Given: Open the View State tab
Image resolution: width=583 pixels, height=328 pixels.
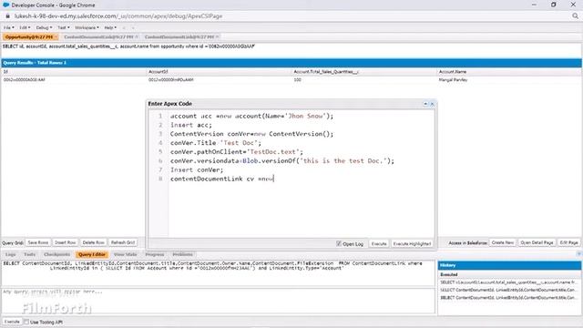Looking at the screenshot, I should pos(126,254).
